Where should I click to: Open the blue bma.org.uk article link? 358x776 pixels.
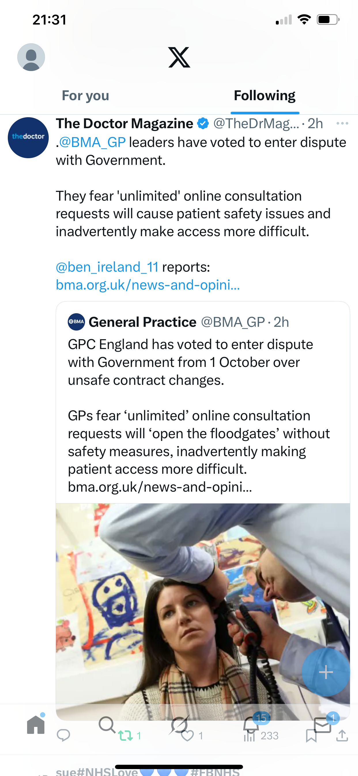(148, 285)
